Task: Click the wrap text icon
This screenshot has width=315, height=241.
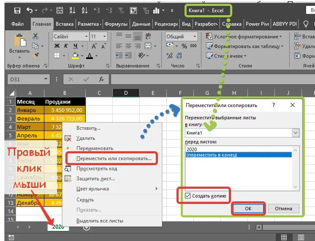Action: click(x=148, y=36)
